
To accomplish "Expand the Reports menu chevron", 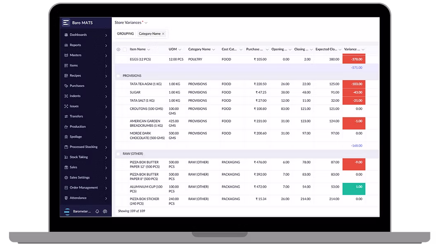I will [106, 45].
